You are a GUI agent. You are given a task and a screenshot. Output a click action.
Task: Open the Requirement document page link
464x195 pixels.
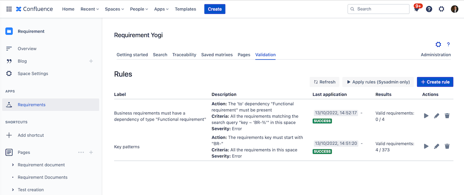pyautogui.click(x=41, y=165)
